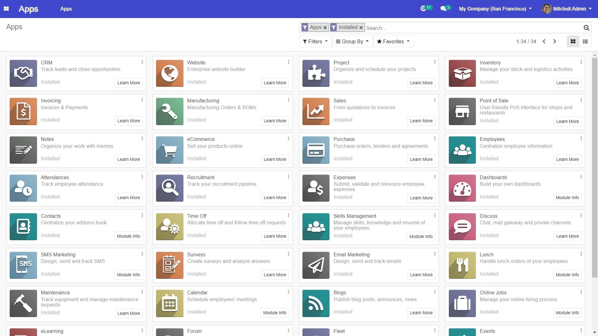
Task: Click the grid view icon
Action: pyautogui.click(x=573, y=41)
